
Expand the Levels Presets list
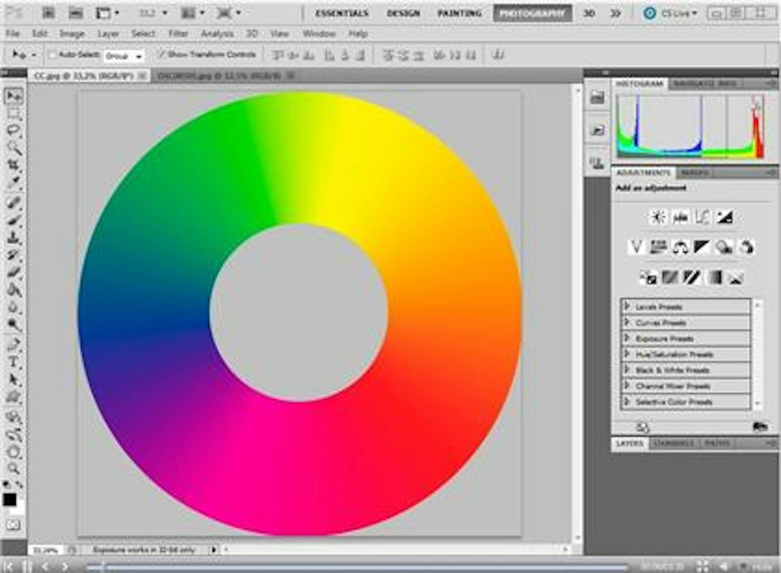(x=627, y=306)
